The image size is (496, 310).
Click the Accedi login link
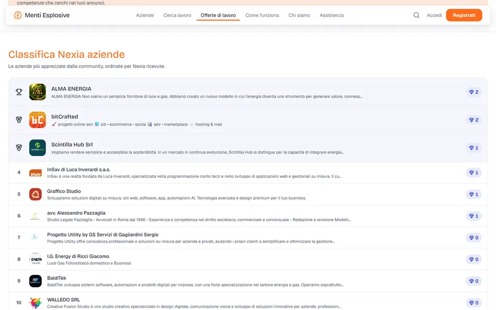coord(434,15)
